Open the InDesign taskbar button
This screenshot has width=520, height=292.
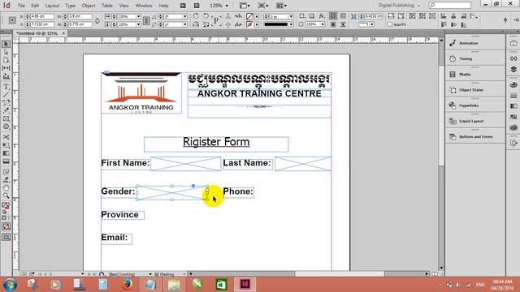(x=245, y=285)
